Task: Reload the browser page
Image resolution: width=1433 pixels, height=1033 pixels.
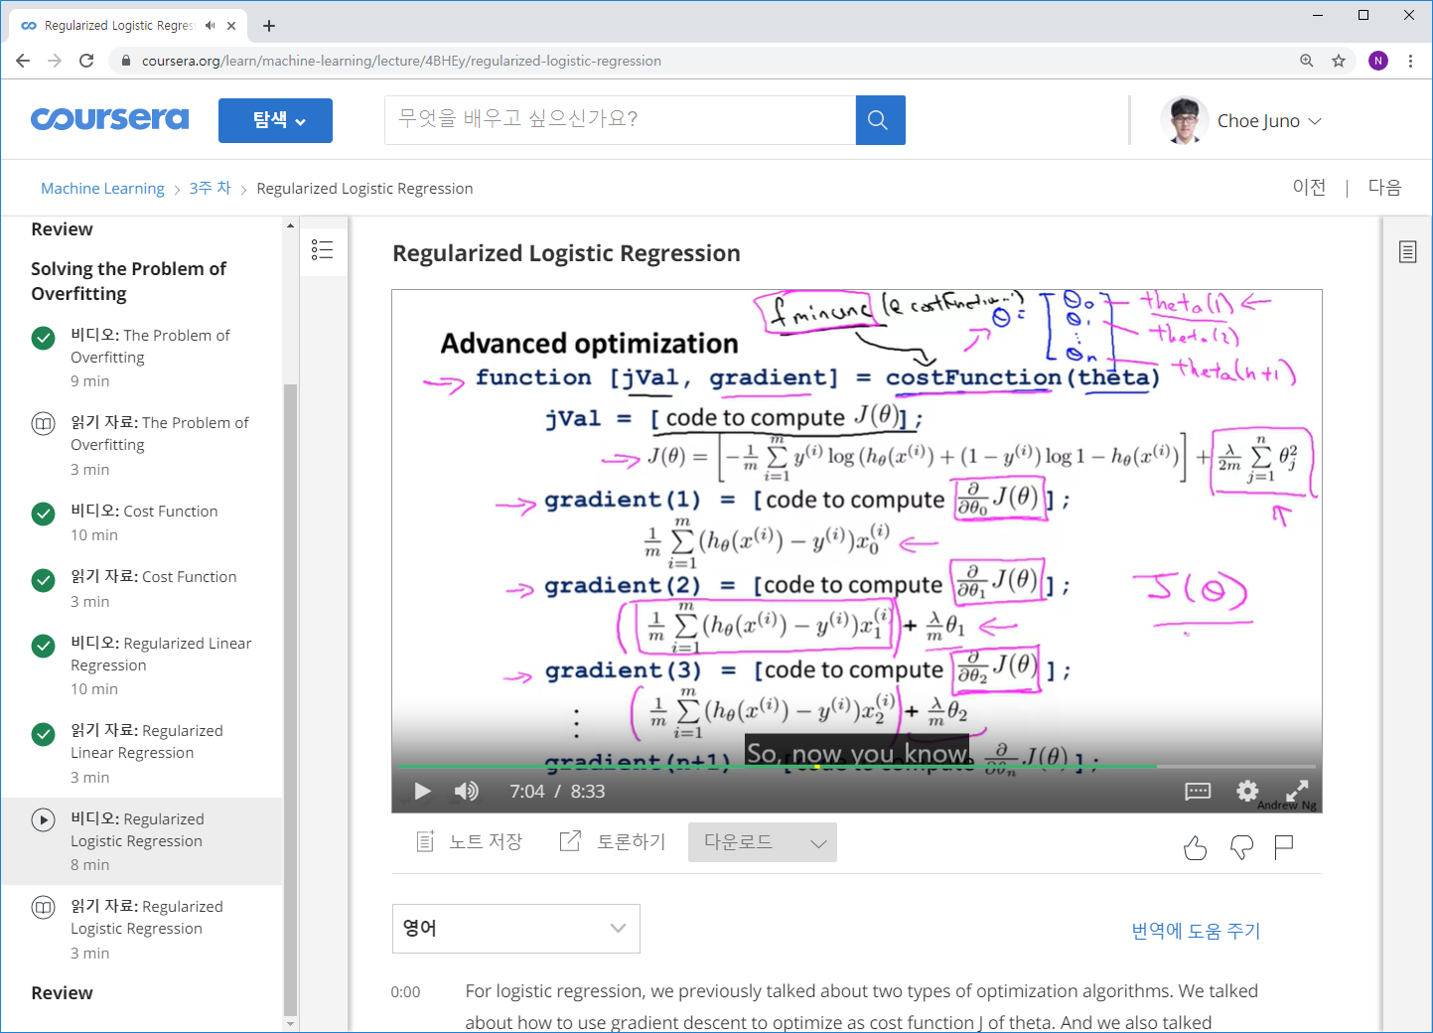Action: point(86,61)
